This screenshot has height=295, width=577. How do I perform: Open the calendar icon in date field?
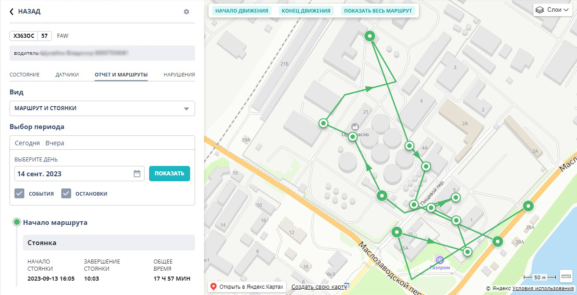(137, 174)
